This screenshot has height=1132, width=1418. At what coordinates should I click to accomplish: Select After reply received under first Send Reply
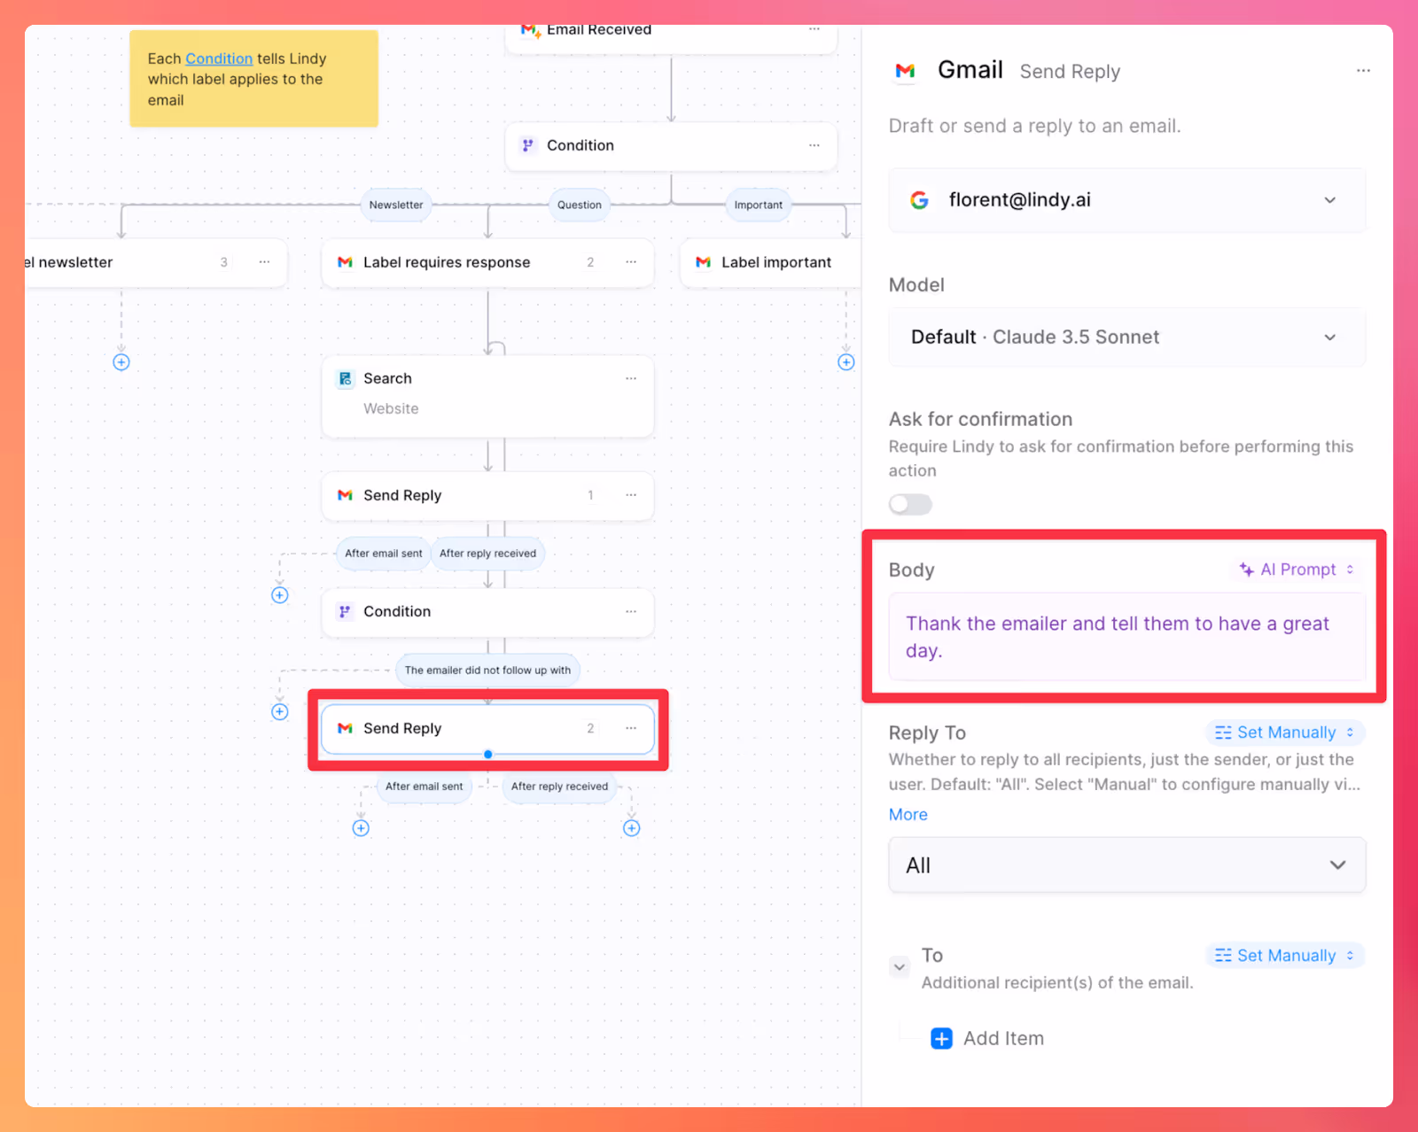pos(487,554)
